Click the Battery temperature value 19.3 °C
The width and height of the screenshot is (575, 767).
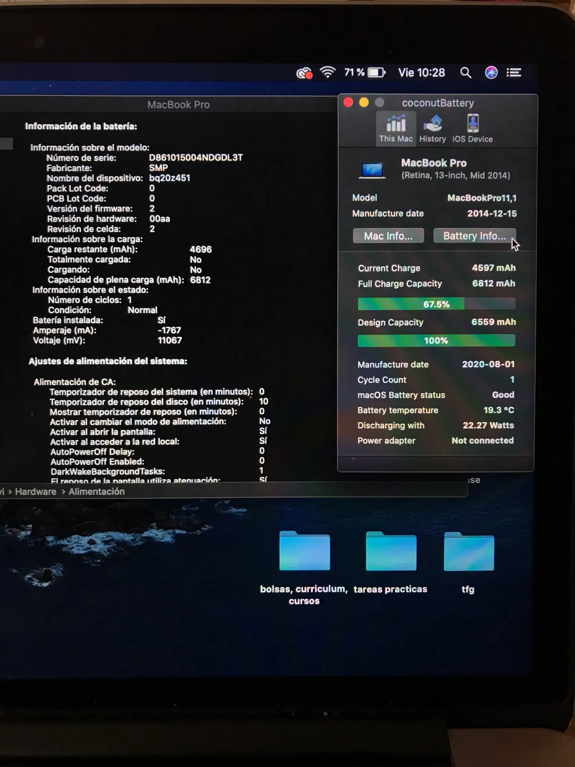click(499, 410)
